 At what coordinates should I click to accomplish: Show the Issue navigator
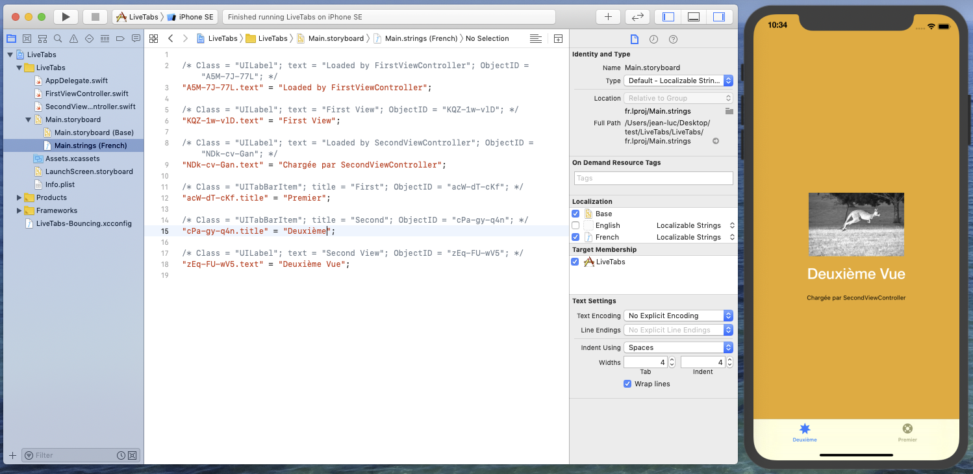73,38
